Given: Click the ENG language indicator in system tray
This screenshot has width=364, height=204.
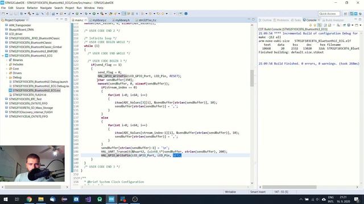Looking at the screenshot, I should [331, 197].
